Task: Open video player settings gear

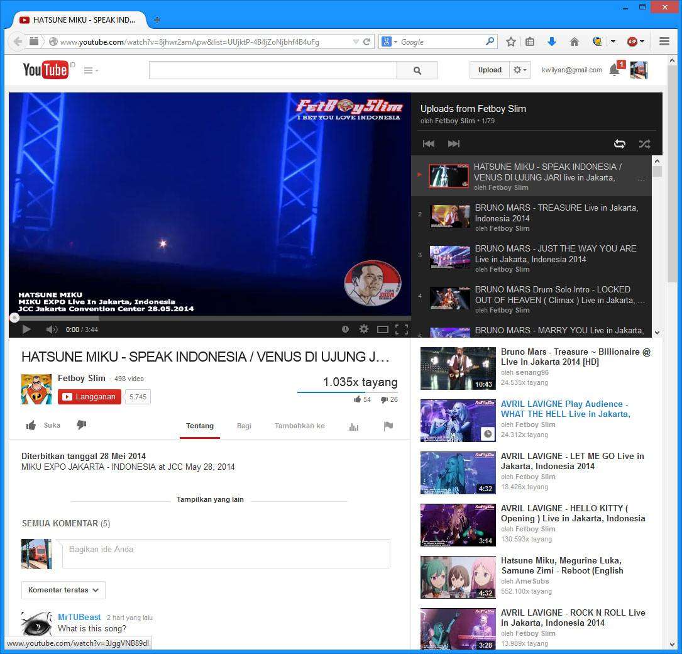Action: pos(363,329)
